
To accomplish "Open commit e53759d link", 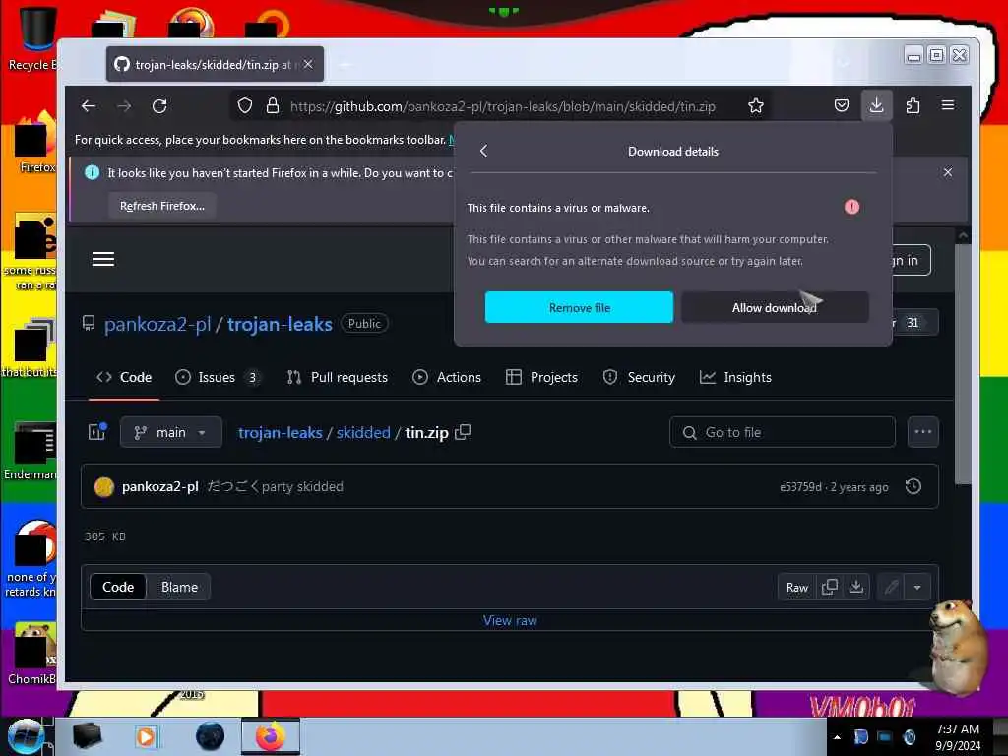I will 800,487.
